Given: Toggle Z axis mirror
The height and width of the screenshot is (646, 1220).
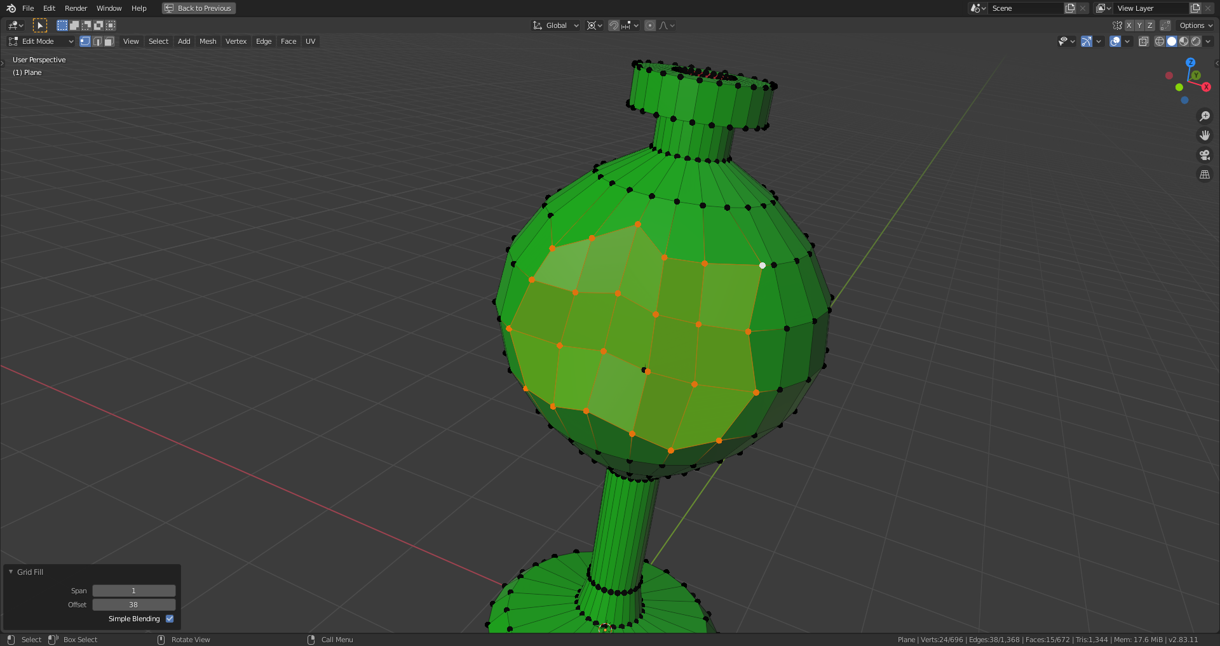Looking at the screenshot, I should point(1149,25).
